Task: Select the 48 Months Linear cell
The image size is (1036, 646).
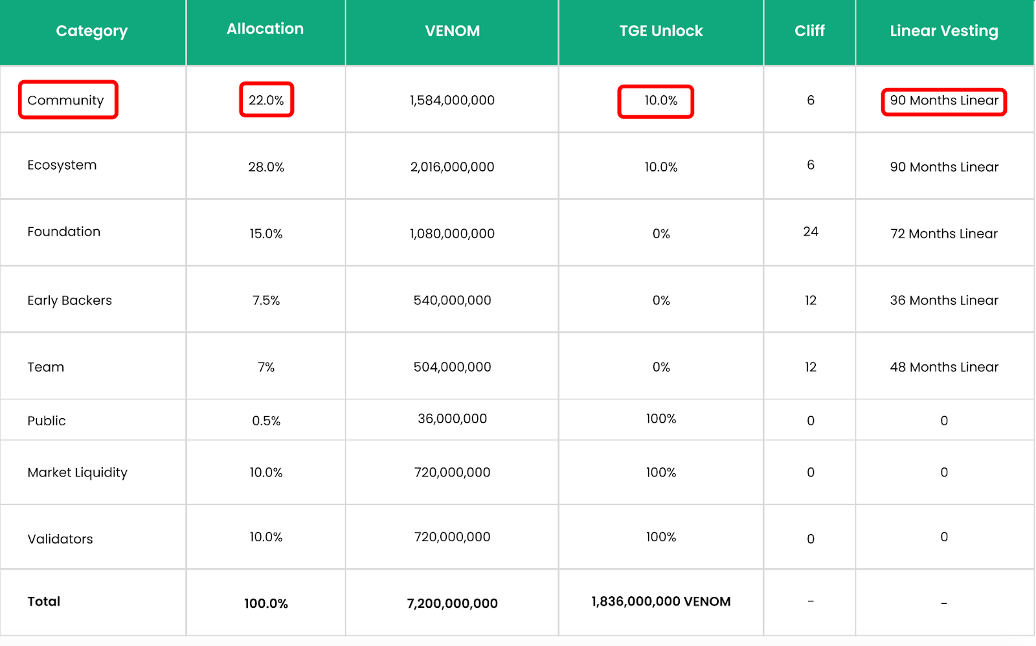Action: (944, 367)
